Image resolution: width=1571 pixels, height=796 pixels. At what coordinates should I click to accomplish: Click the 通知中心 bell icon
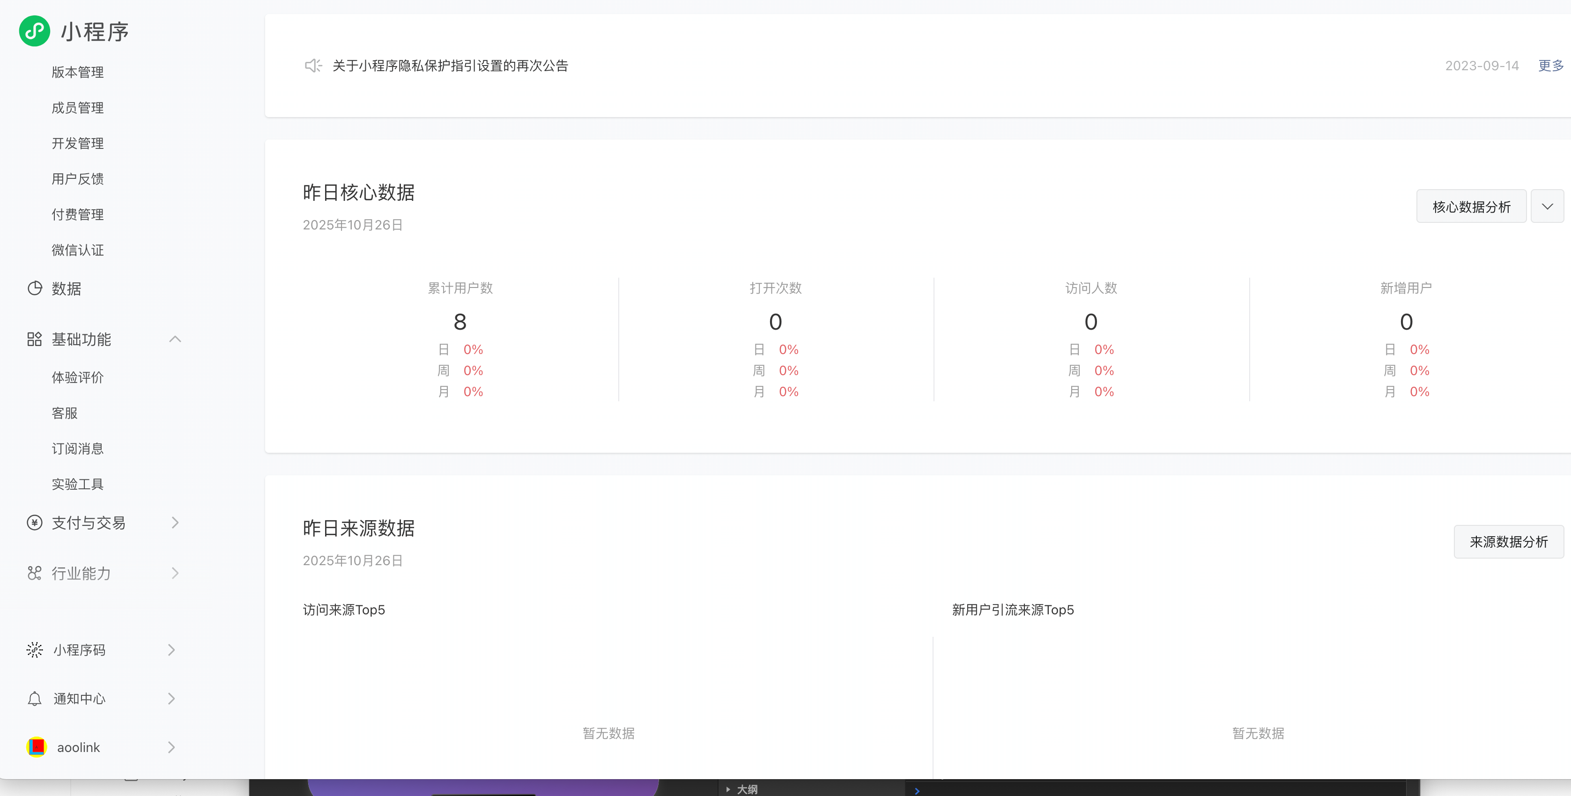[x=35, y=699]
